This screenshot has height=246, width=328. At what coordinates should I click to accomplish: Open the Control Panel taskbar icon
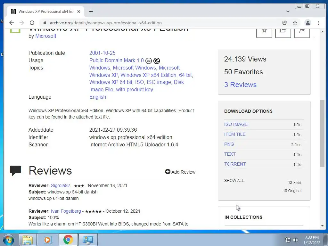[88, 240]
